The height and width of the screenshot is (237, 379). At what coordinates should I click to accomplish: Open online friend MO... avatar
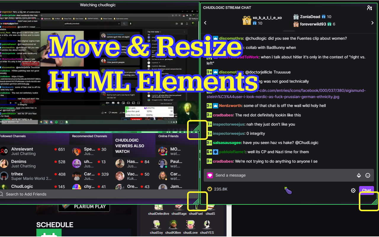(163, 151)
